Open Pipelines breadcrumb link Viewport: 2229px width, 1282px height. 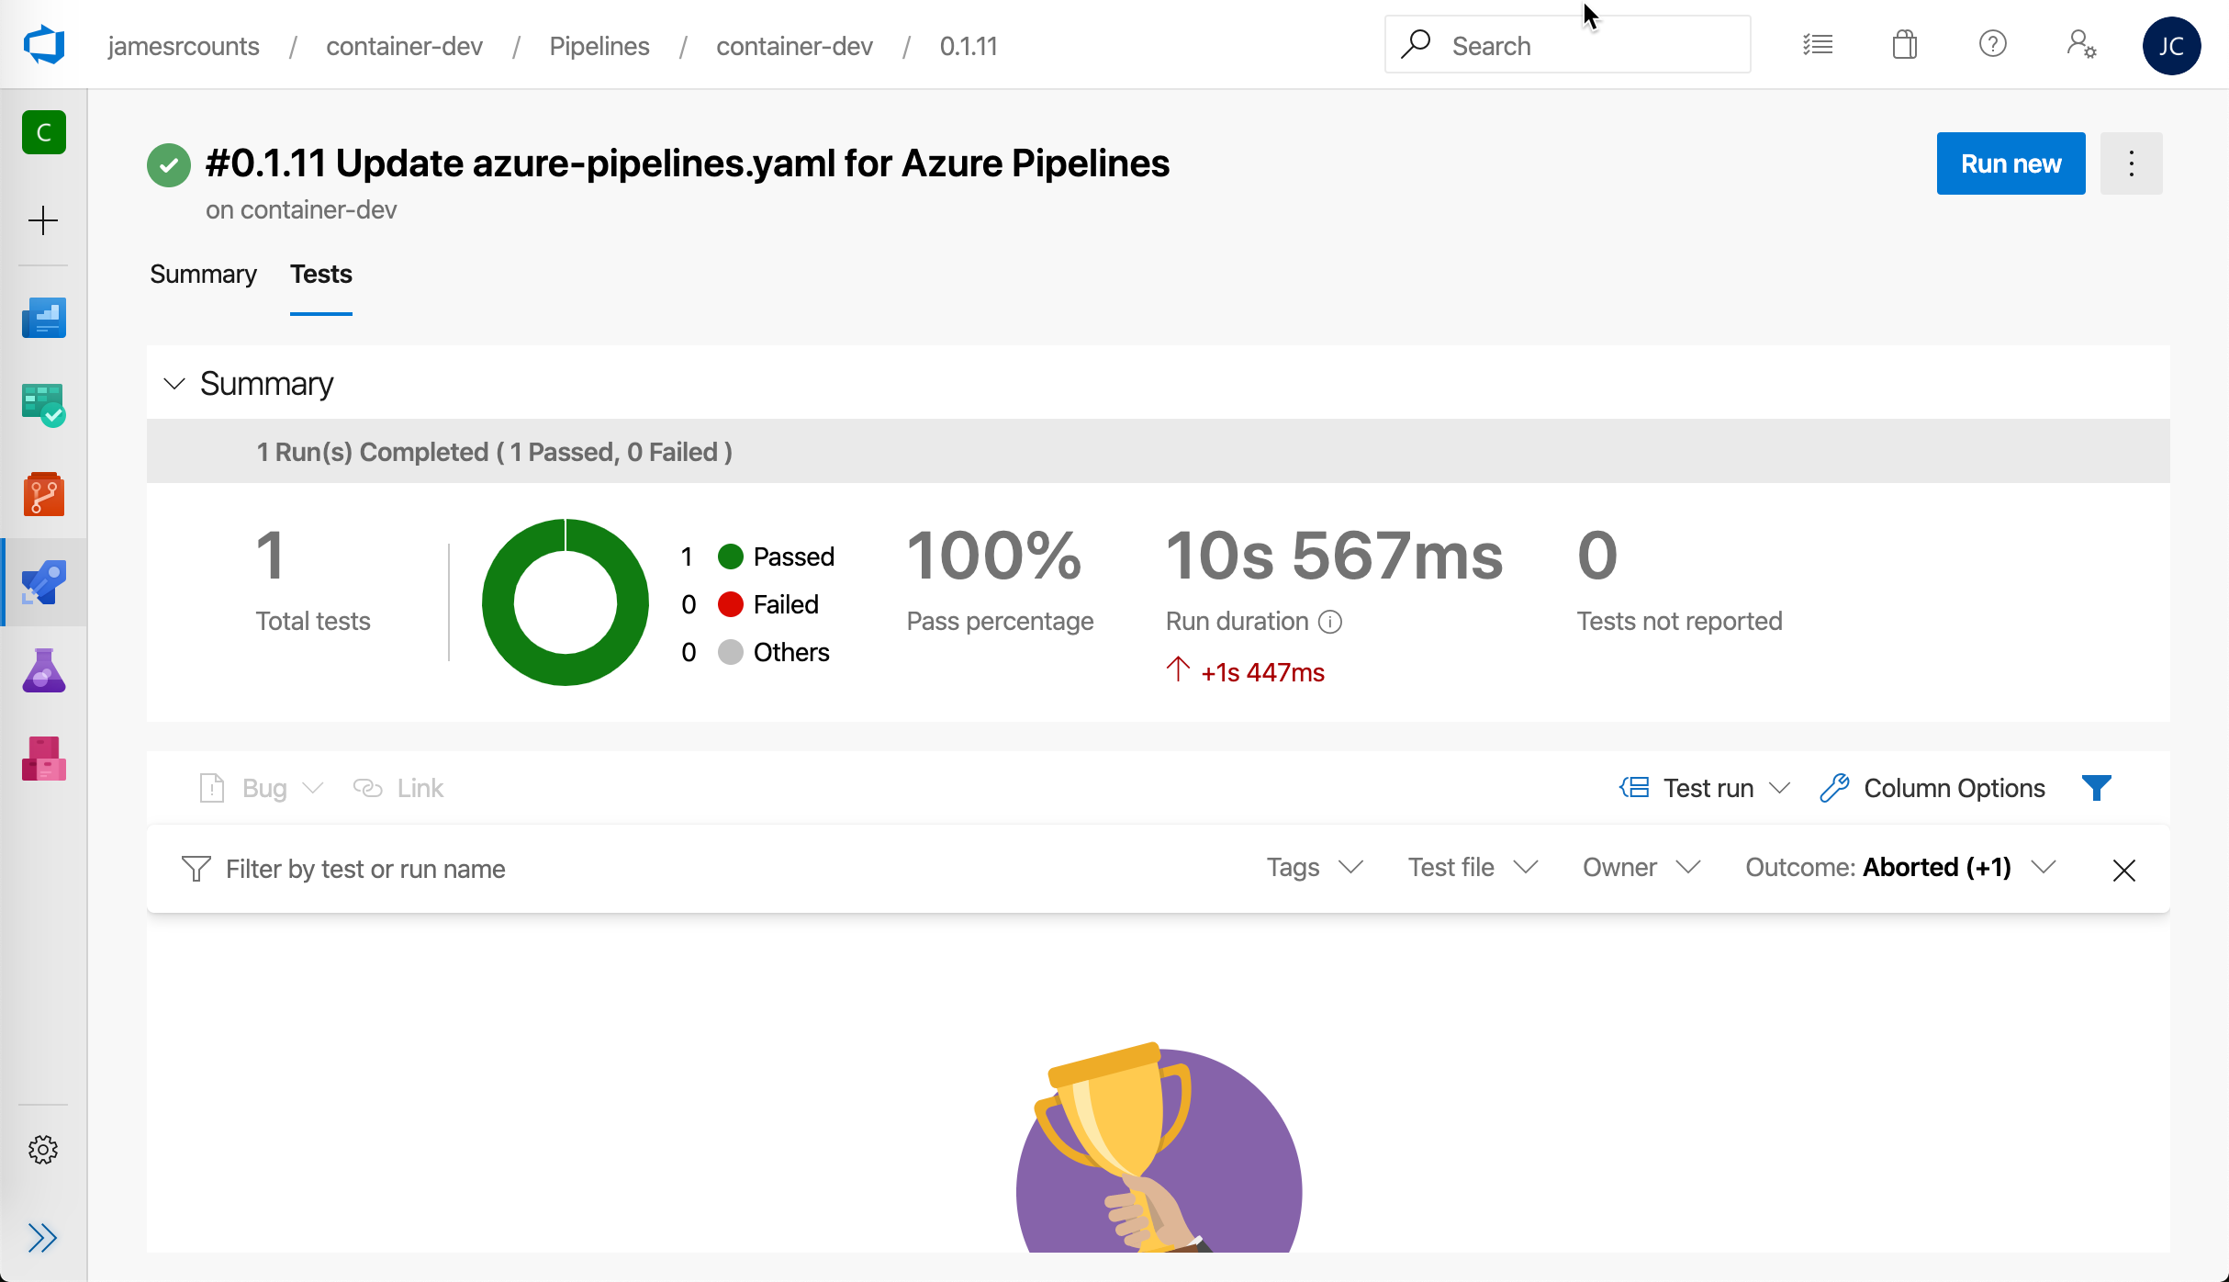599,46
